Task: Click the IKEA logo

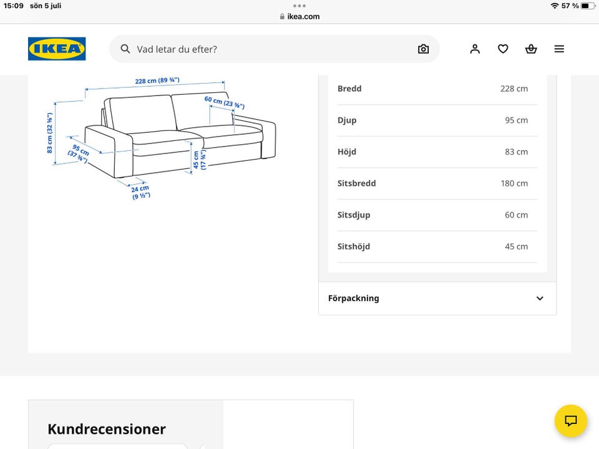Action: pyautogui.click(x=57, y=49)
